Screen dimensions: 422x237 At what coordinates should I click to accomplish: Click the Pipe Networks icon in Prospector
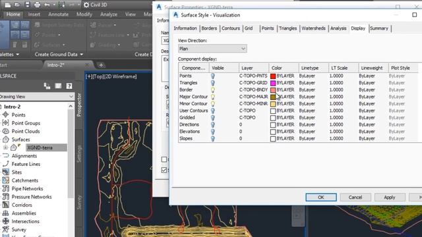click(6, 189)
